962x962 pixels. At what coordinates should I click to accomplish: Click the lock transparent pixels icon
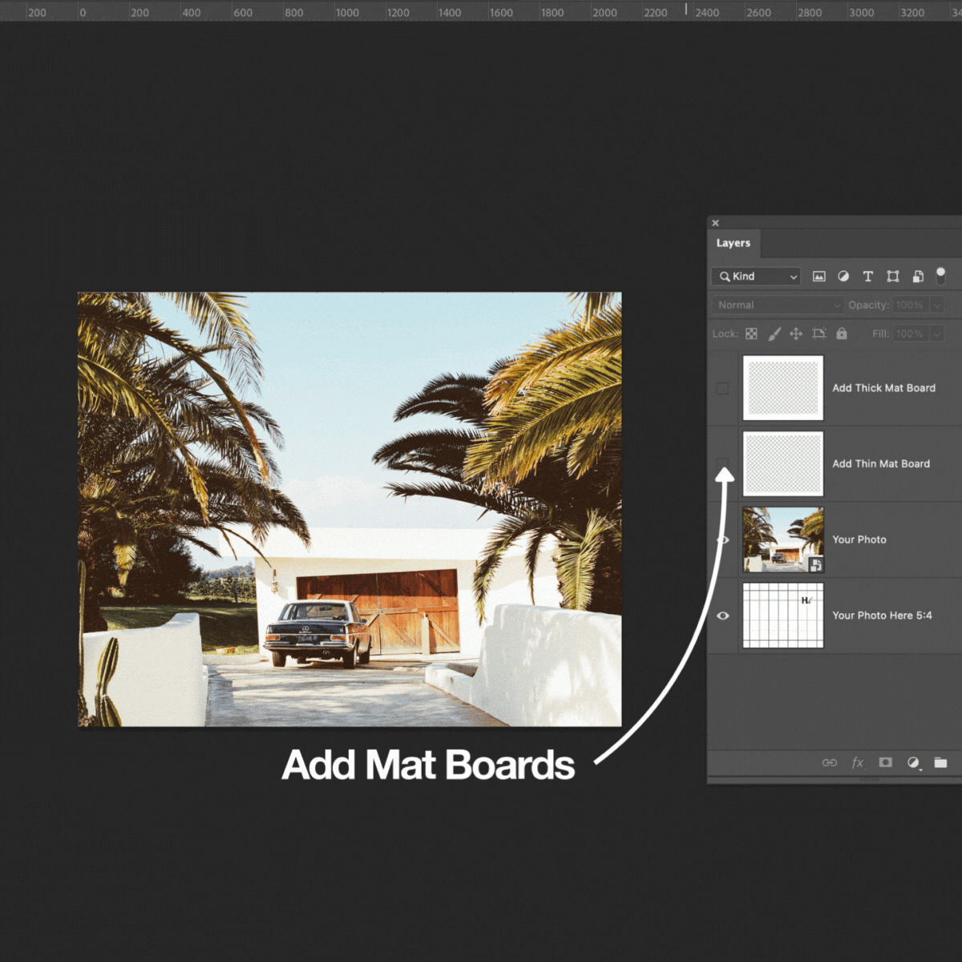[751, 334]
